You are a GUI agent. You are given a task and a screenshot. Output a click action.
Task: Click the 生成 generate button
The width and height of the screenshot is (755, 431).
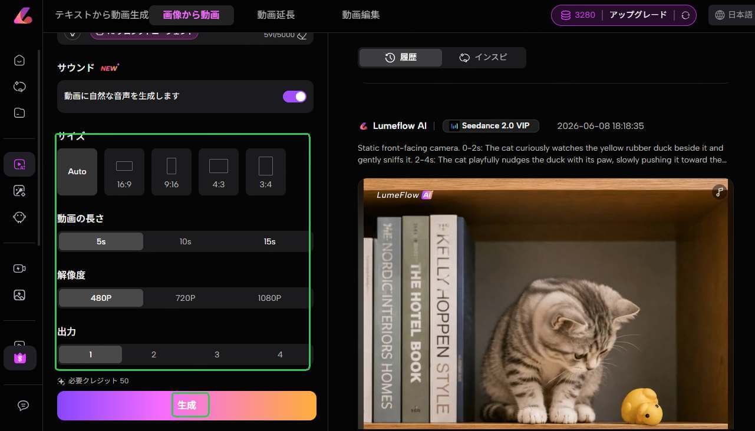(187, 406)
